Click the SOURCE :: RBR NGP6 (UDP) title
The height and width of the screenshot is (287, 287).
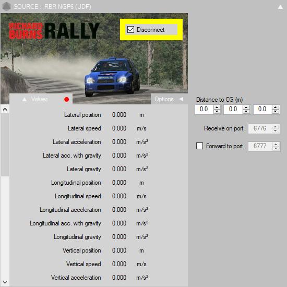click(52, 7)
